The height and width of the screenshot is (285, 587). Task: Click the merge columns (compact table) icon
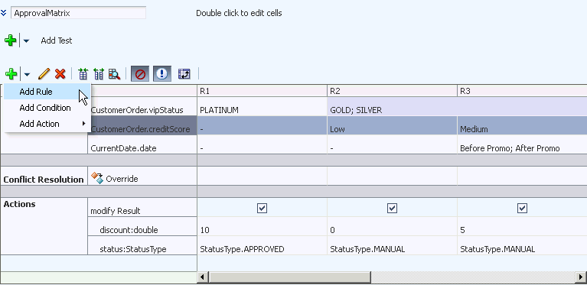click(x=83, y=74)
